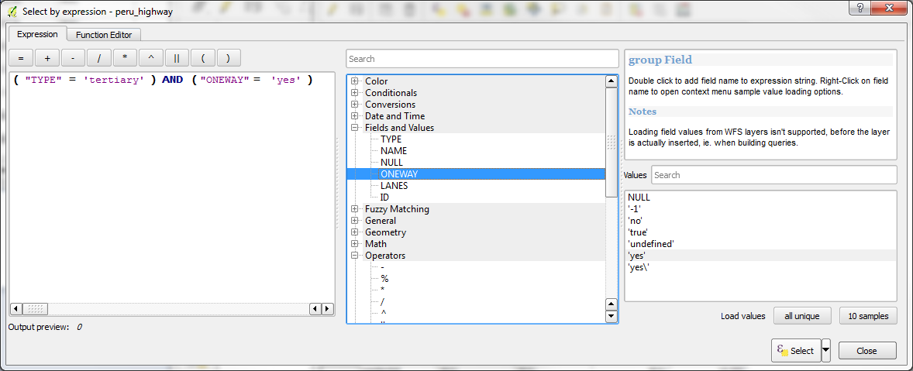Click the equals operator button

click(x=21, y=58)
